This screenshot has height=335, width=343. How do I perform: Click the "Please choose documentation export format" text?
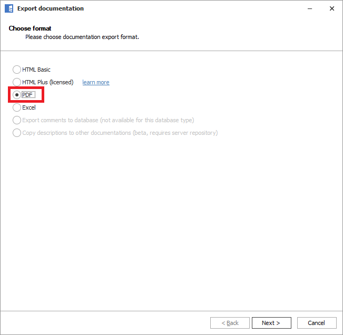tap(82, 37)
